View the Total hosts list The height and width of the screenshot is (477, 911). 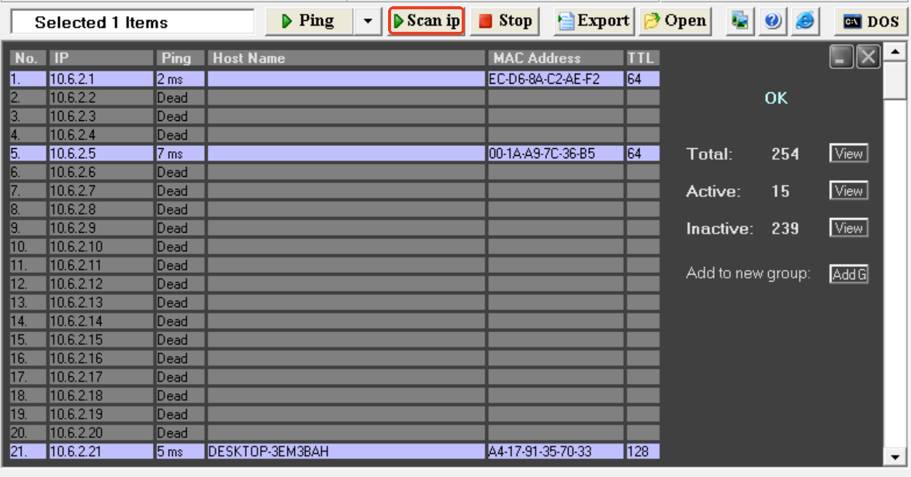(848, 154)
